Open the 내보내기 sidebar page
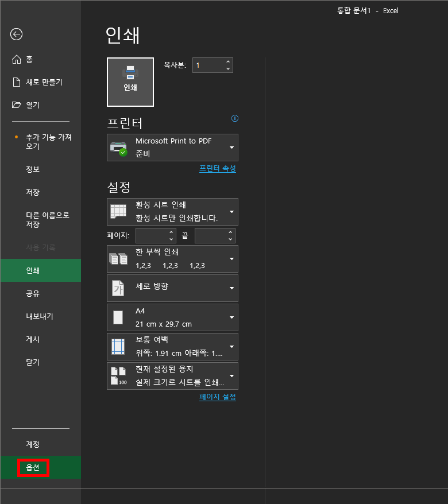This screenshot has height=504, width=448. pos(41,316)
